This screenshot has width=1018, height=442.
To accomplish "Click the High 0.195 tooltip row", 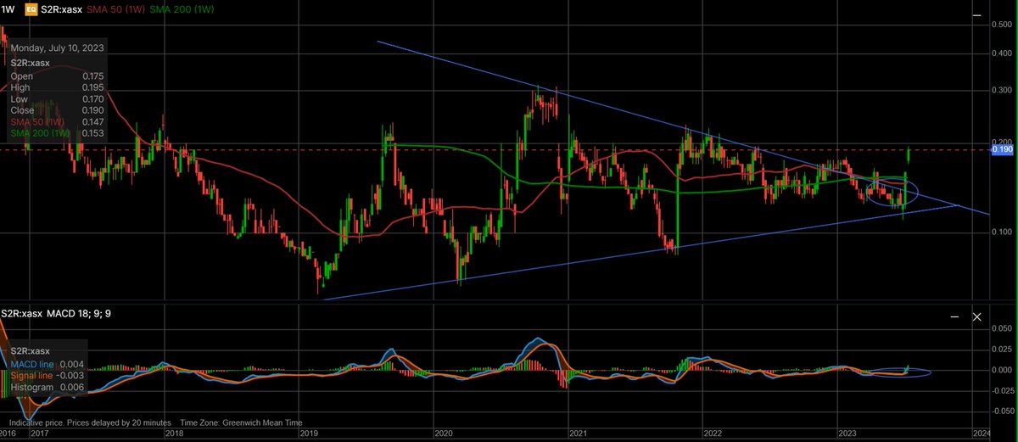I will [x=57, y=87].
